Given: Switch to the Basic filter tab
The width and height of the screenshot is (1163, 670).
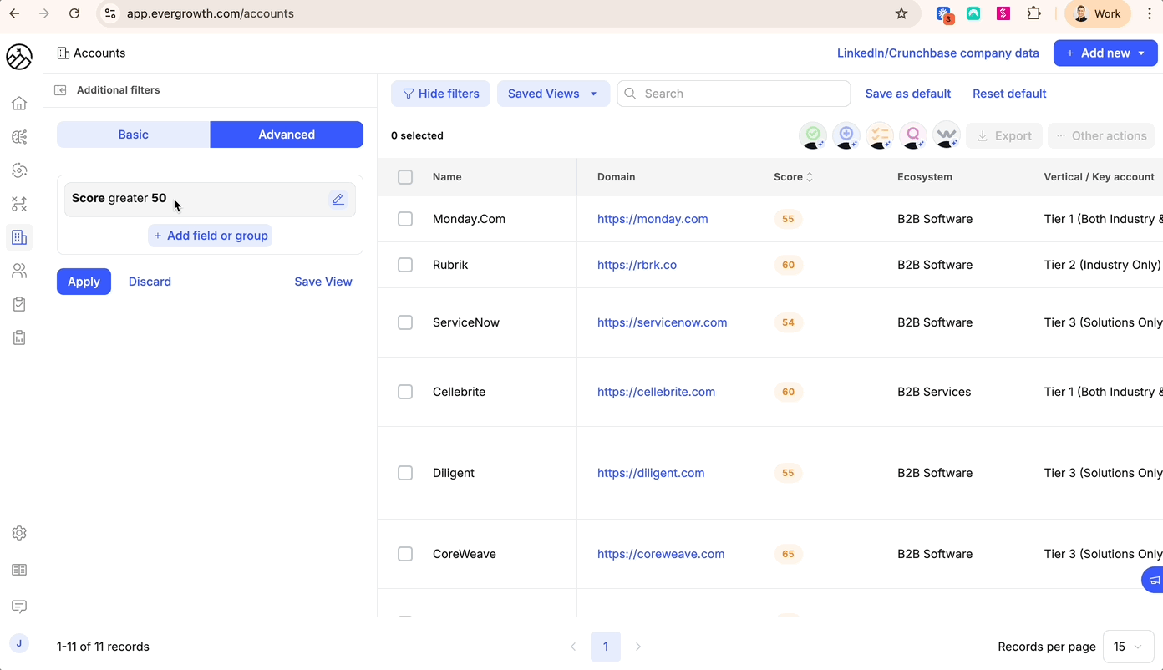Looking at the screenshot, I should click(133, 134).
